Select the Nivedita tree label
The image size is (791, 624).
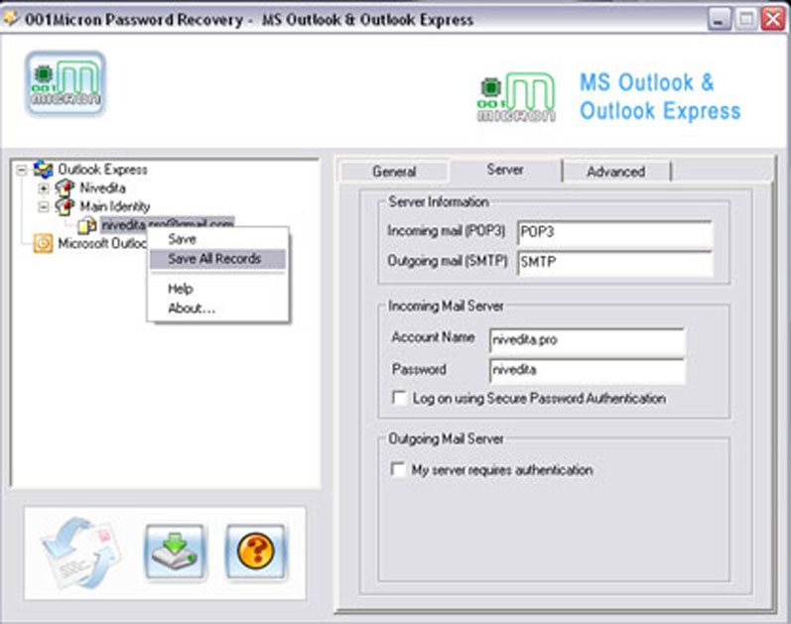point(102,188)
